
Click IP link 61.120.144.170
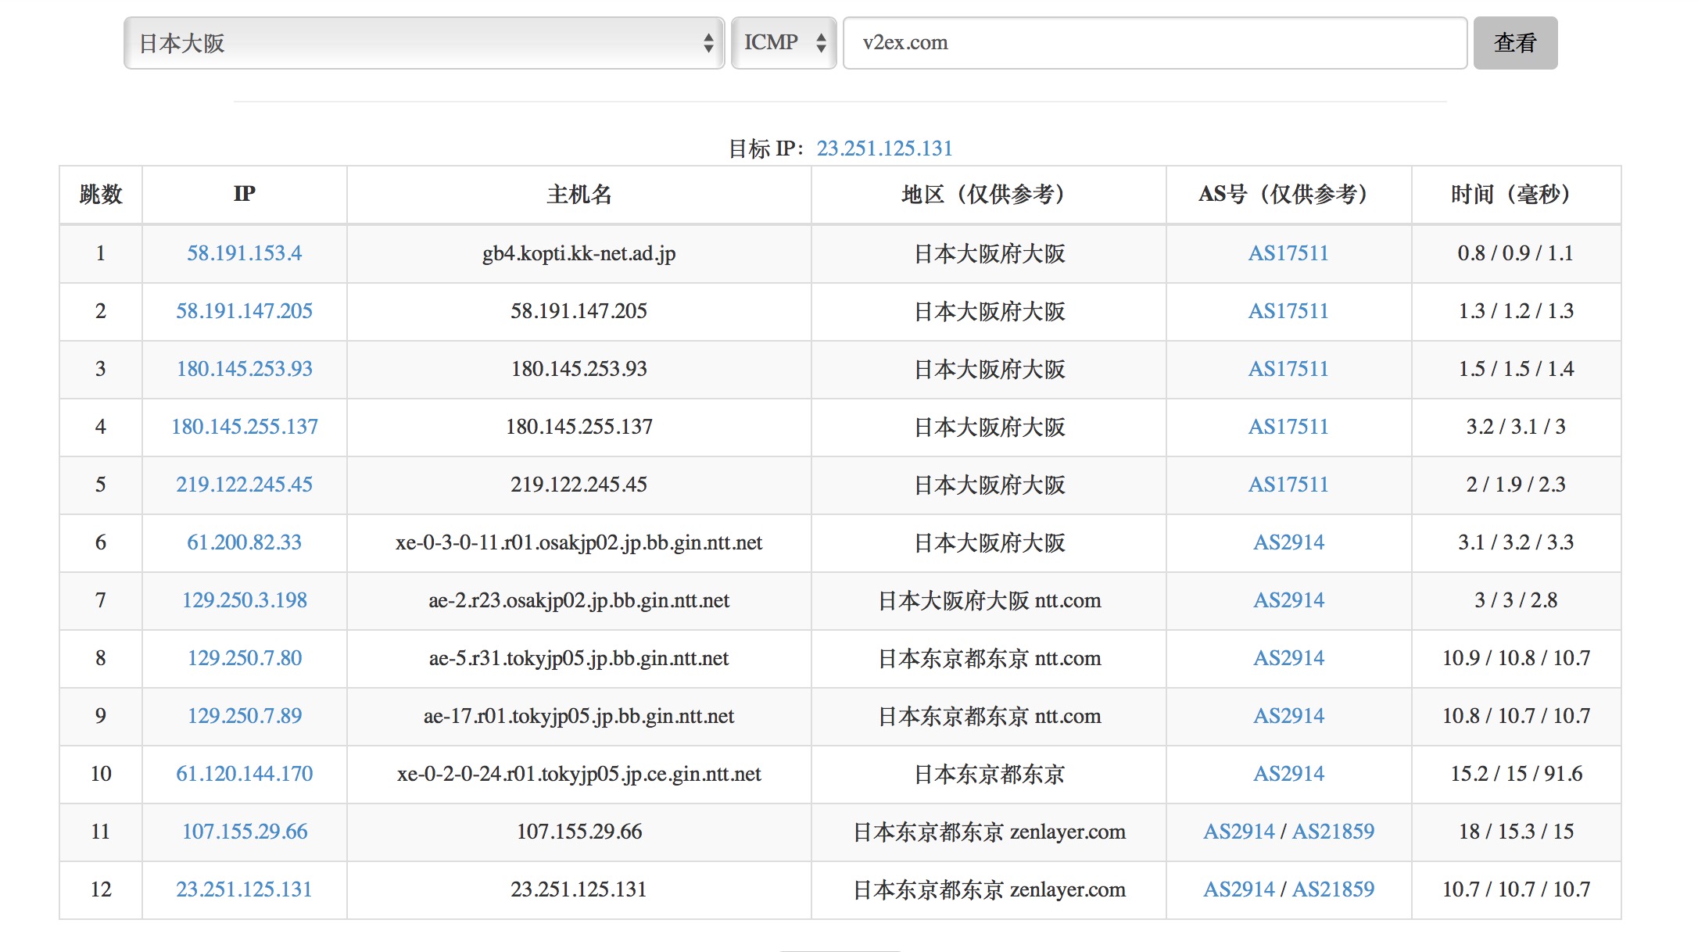pos(244,774)
